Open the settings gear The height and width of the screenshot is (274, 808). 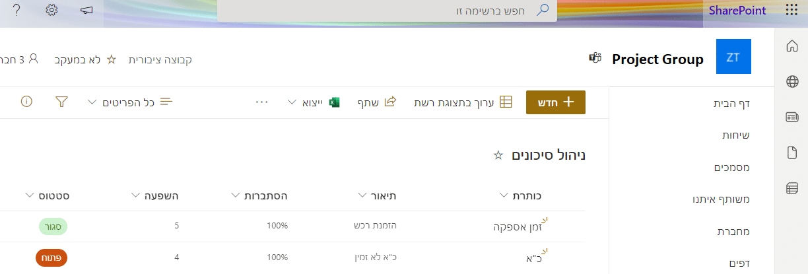tap(52, 11)
